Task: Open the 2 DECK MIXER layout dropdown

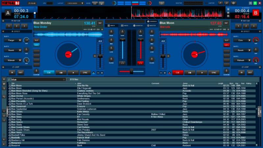Action: (75, 3)
